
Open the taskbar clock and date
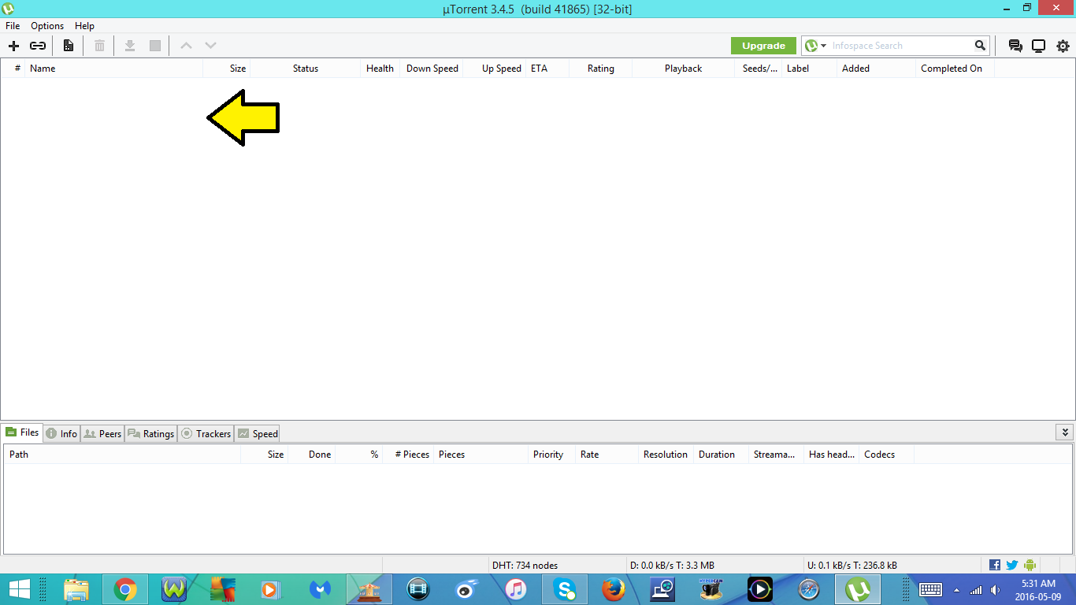1038,589
